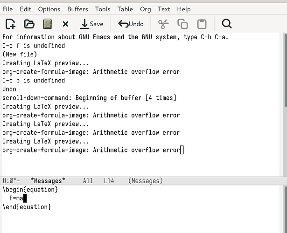The width and height of the screenshot is (287, 233).
Task: Open the Options menu
Action: coord(49,9)
